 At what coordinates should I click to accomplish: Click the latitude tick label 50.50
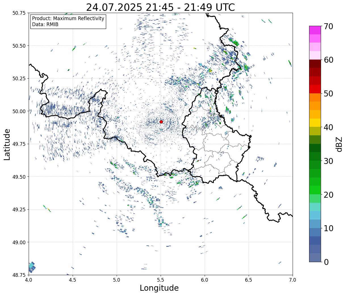click(19, 46)
